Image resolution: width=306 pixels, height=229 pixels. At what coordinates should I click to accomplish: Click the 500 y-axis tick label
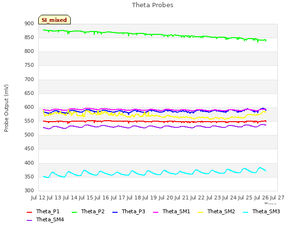point(29,135)
